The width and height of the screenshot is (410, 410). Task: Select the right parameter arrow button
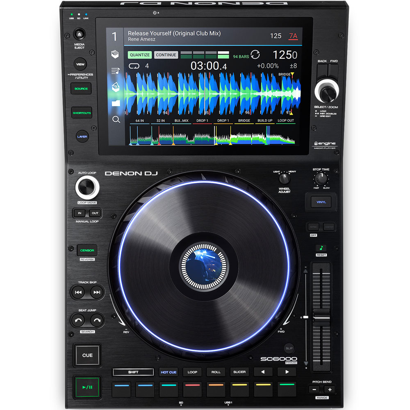[287, 372]
